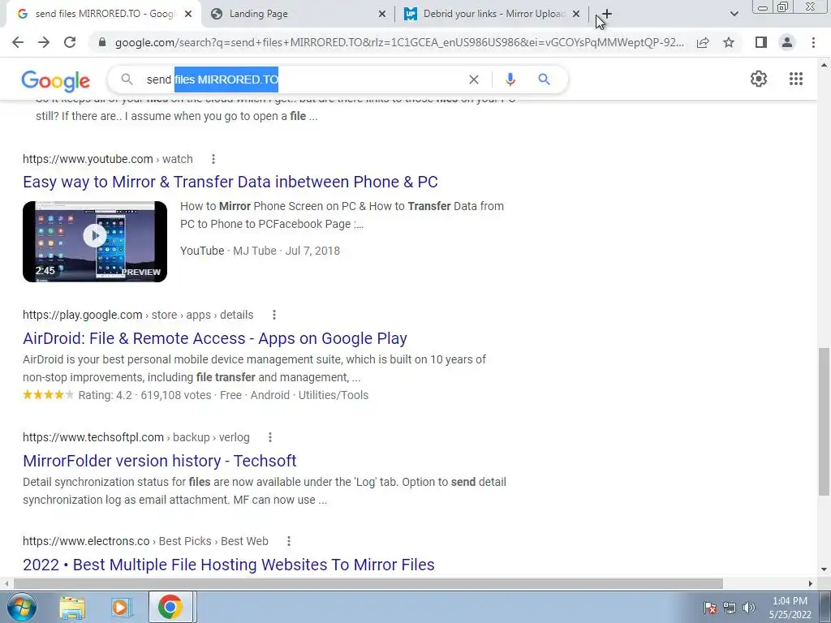Go to Google homepage via logo
The width and height of the screenshot is (831, 623).
coord(56,80)
